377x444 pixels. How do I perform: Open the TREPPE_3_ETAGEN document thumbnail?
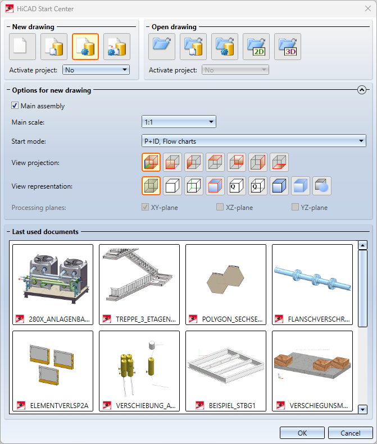pos(139,285)
